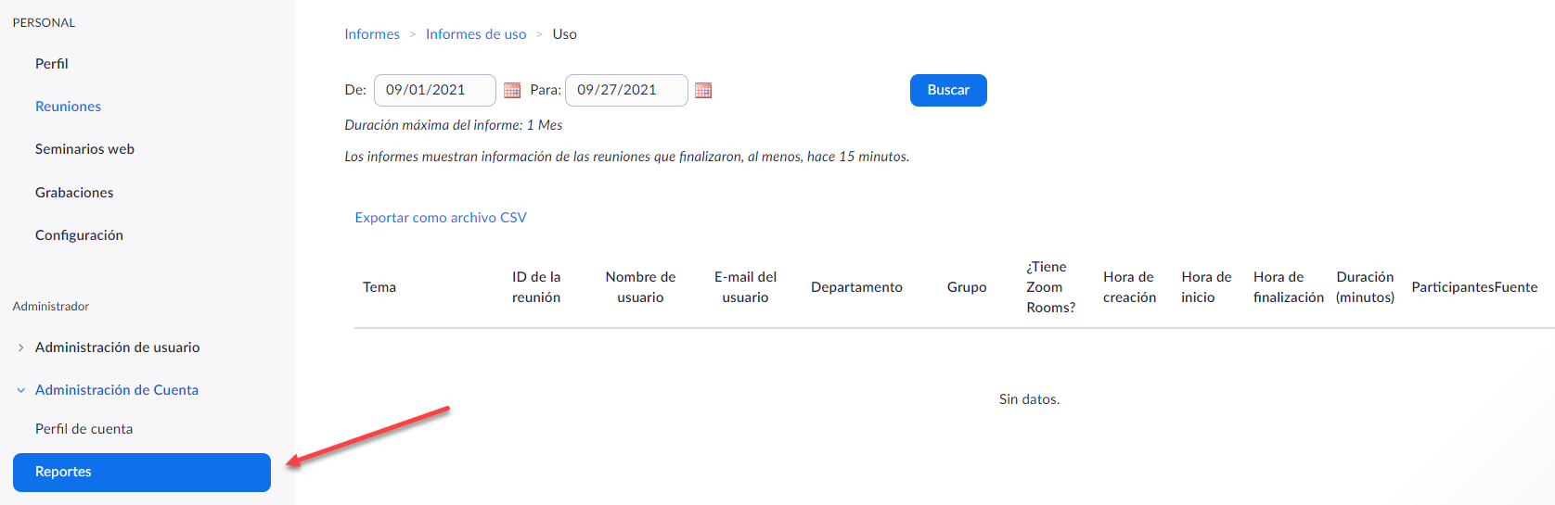This screenshot has height=505, width=1555.
Task: Open Perfil in the sidebar
Action: 52,64
